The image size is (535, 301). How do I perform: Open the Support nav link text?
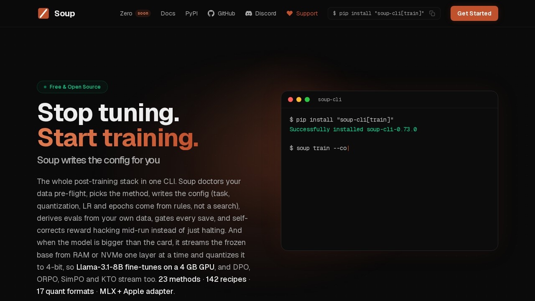point(307,13)
